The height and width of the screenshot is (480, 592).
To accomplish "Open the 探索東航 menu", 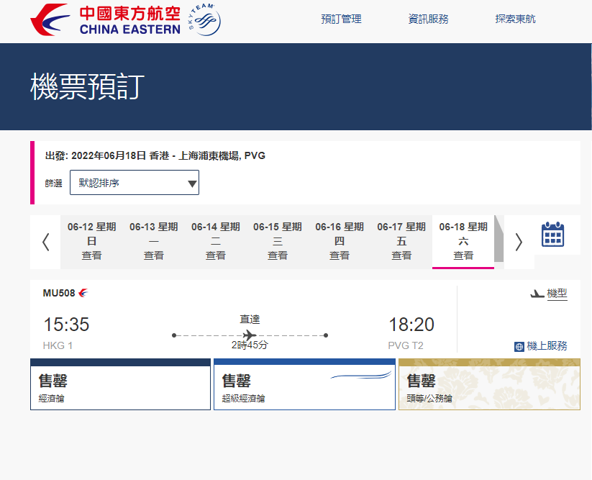I will click(x=515, y=19).
